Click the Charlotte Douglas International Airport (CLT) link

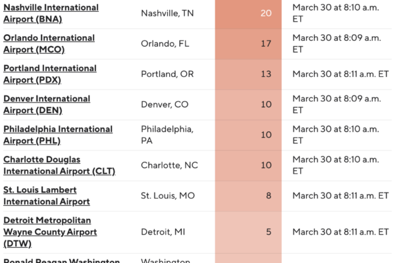(59, 165)
